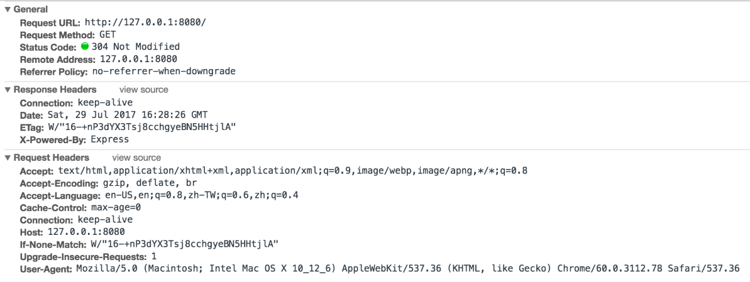This screenshot has width=750, height=282.
Task: Select the If-None-Match header value
Action: (185, 244)
